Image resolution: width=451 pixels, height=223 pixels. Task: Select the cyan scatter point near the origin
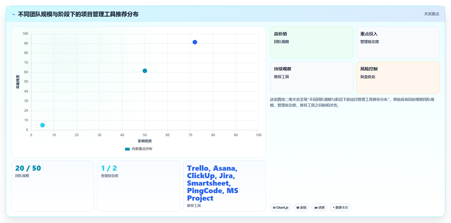pyautogui.click(x=43, y=125)
